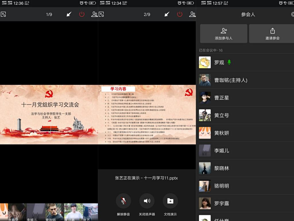Open participants icon in the 1/9 view

click(x=94, y=14)
